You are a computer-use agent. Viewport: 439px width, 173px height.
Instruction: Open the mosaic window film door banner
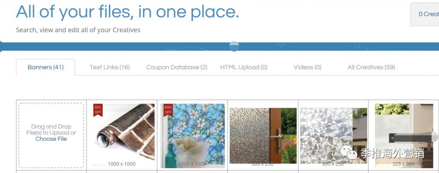[263, 136]
